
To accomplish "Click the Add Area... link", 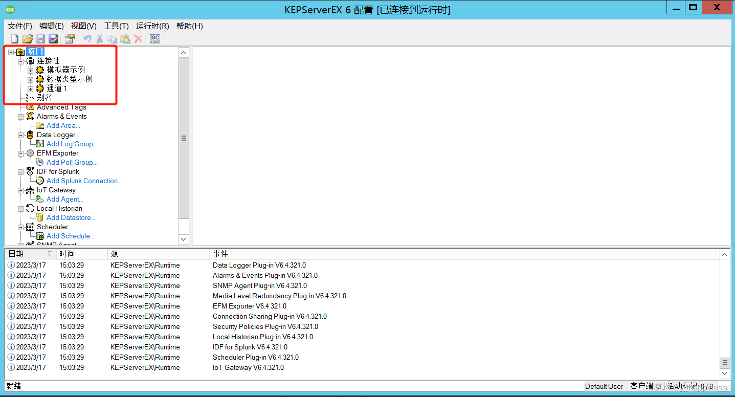I will [x=63, y=125].
